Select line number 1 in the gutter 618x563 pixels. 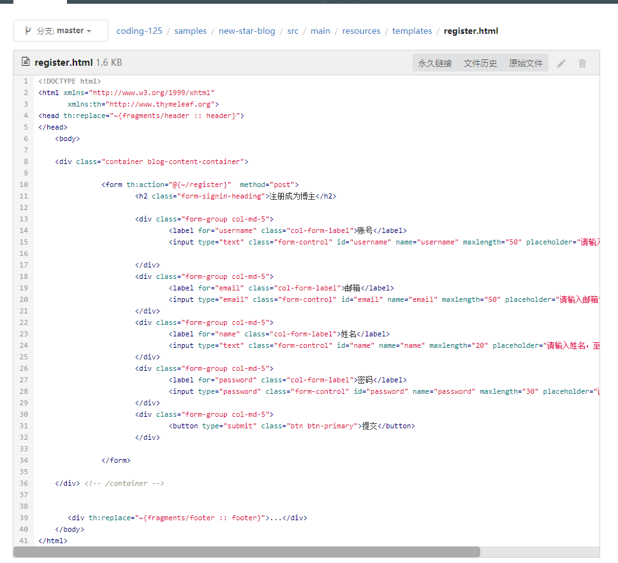tap(25, 81)
